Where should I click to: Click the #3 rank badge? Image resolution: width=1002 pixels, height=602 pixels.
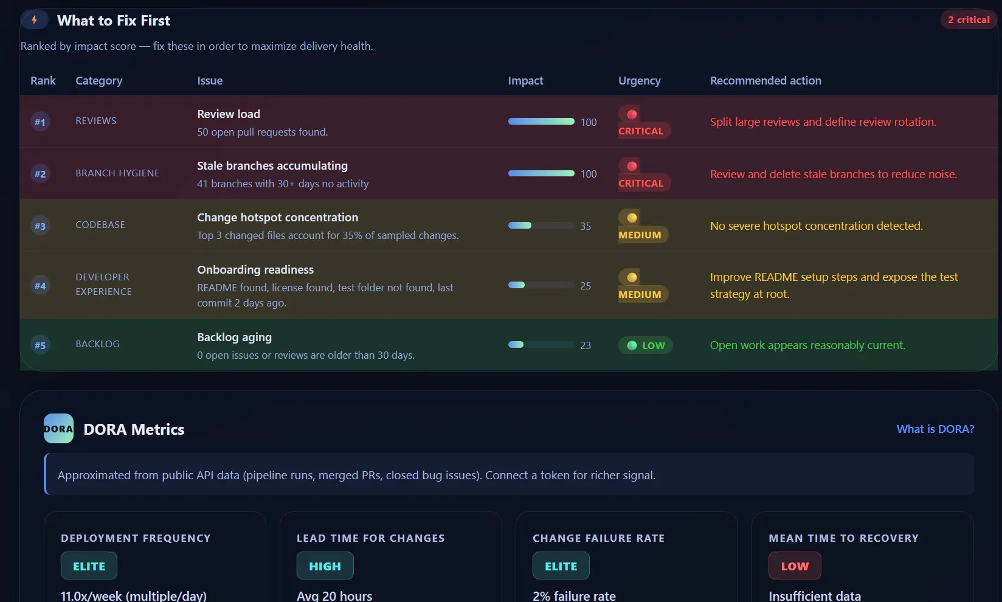(40, 226)
